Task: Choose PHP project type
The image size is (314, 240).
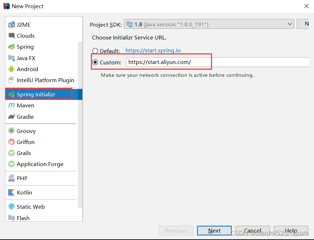Action: [x=42, y=178]
